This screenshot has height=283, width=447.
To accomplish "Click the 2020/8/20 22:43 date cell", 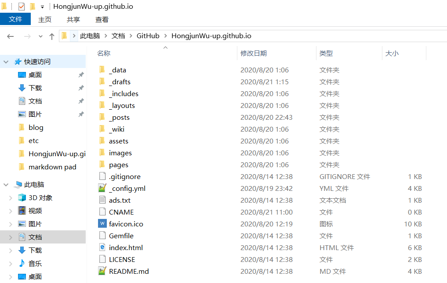I will [x=266, y=117].
